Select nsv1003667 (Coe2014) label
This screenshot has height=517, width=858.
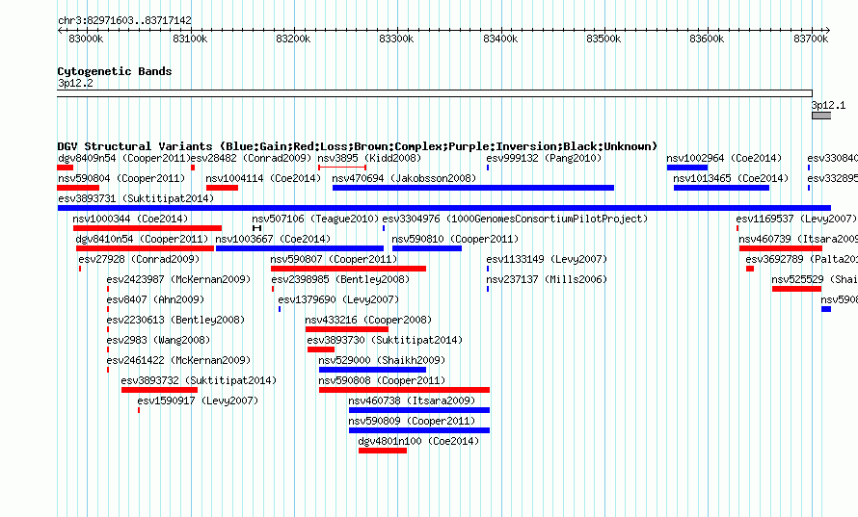coord(273,240)
